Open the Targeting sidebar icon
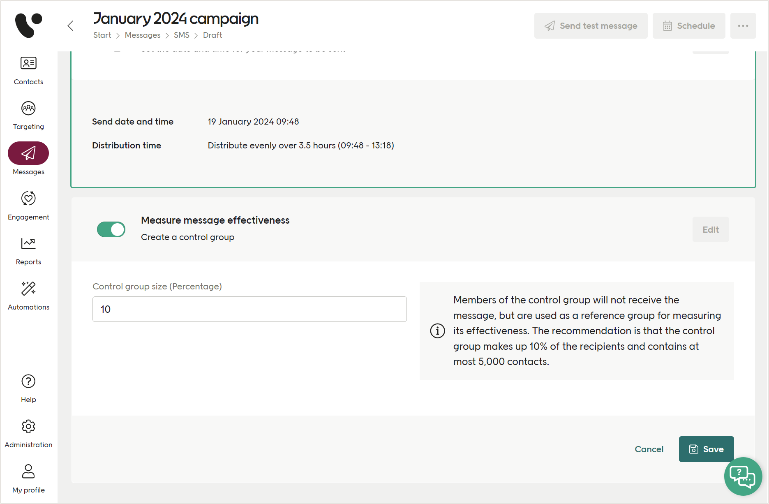Viewport: 769px width, 504px height. click(28, 109)
